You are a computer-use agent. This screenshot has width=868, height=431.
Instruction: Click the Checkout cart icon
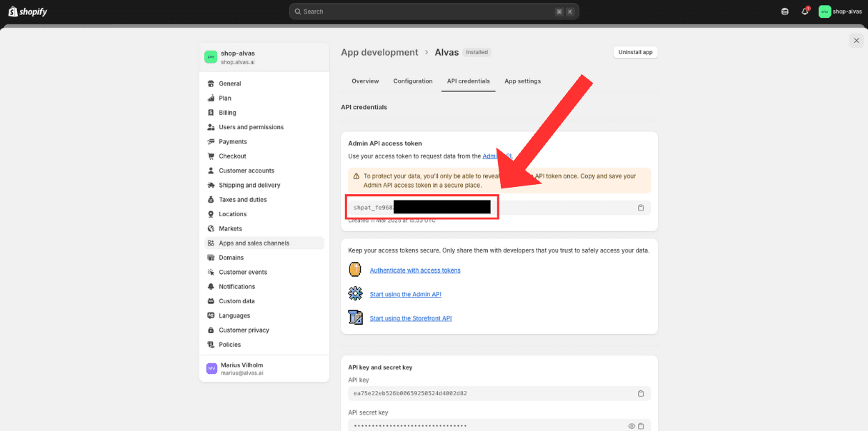(x=211, y=156)
